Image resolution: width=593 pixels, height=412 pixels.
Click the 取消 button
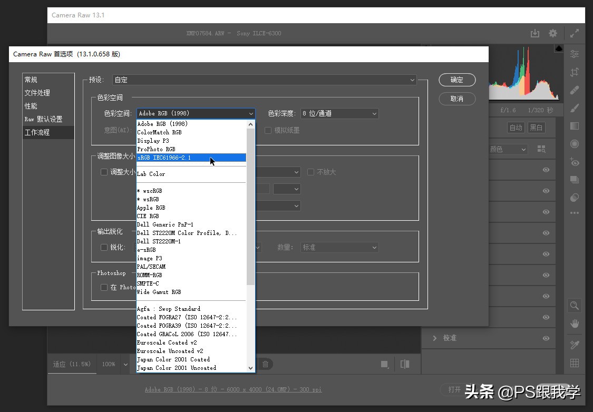click(457, 99)
